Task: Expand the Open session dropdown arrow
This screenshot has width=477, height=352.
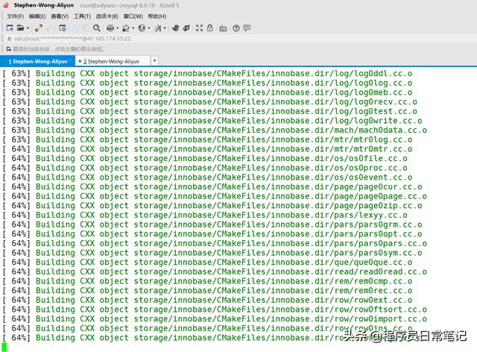Action: click(x=28, y=28)
